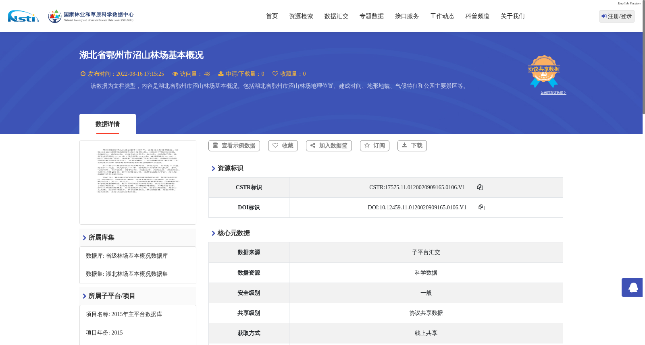Click the NSTI logo
645x345 pixels.
tap(23, 16)
